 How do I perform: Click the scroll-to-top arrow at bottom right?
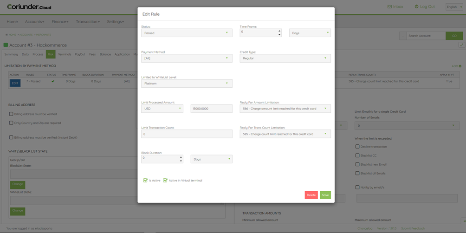click(x=463, y=221)
